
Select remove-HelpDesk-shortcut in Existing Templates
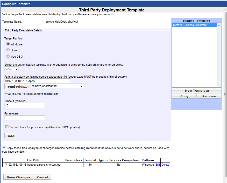(x=190, y=25)
